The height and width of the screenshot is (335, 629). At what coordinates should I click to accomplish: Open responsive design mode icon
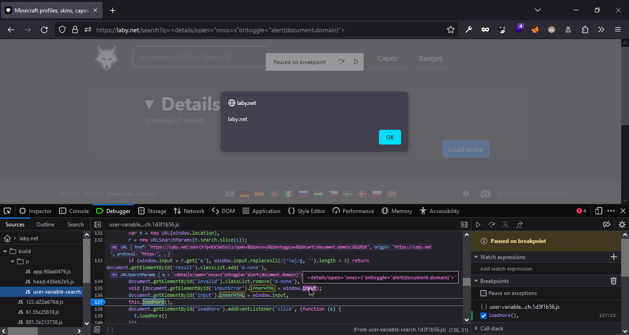[x=599, y=211]
